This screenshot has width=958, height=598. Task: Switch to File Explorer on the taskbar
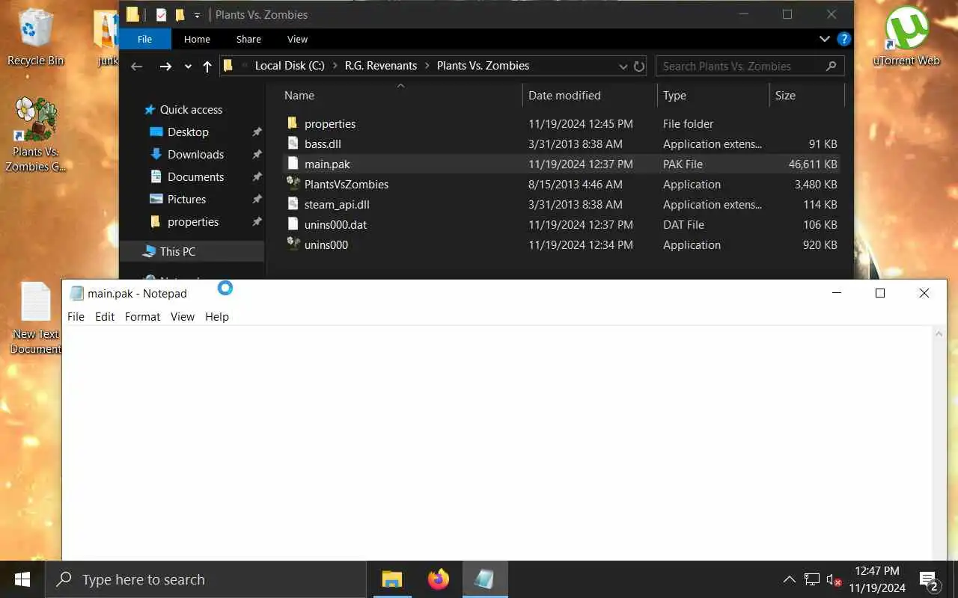point(392,579)
